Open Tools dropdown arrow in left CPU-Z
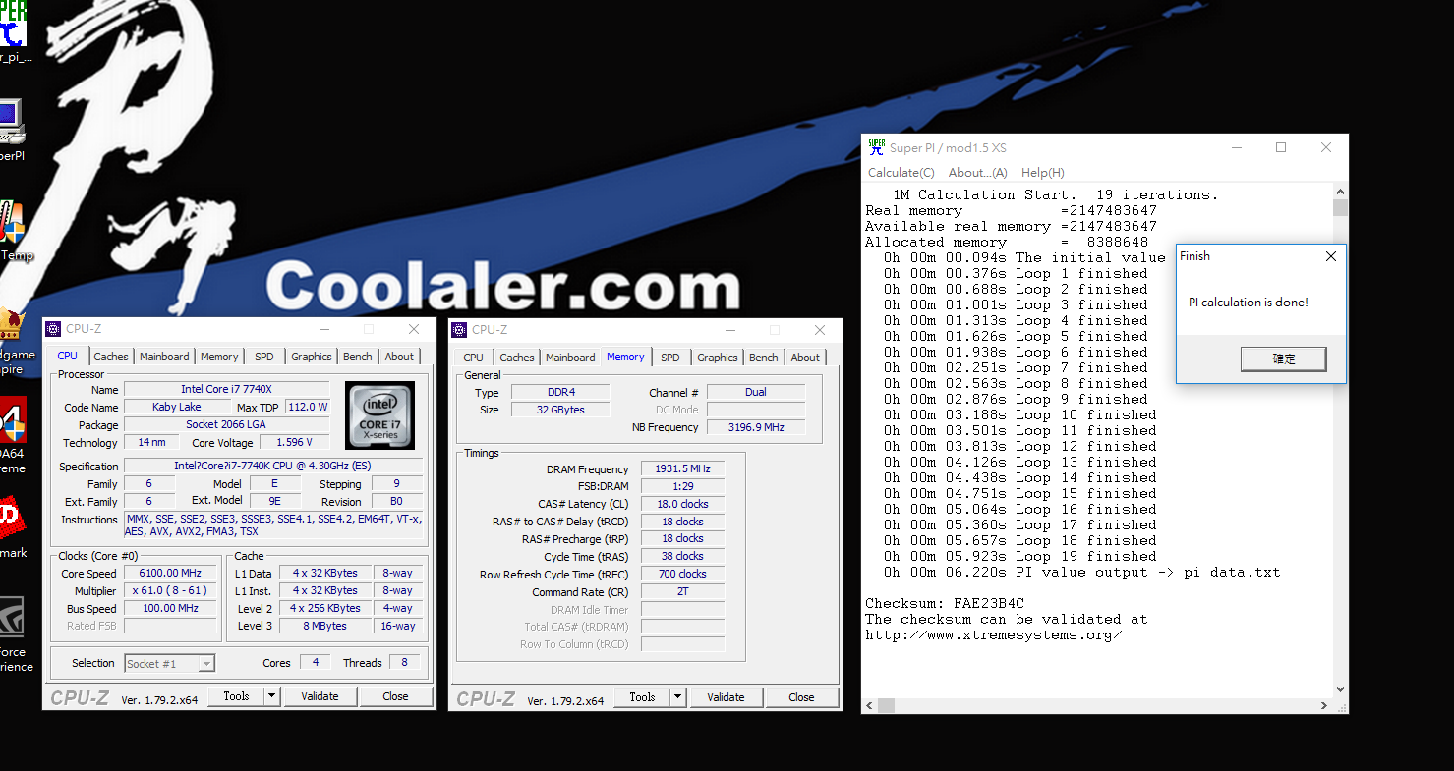 (271, 696)
